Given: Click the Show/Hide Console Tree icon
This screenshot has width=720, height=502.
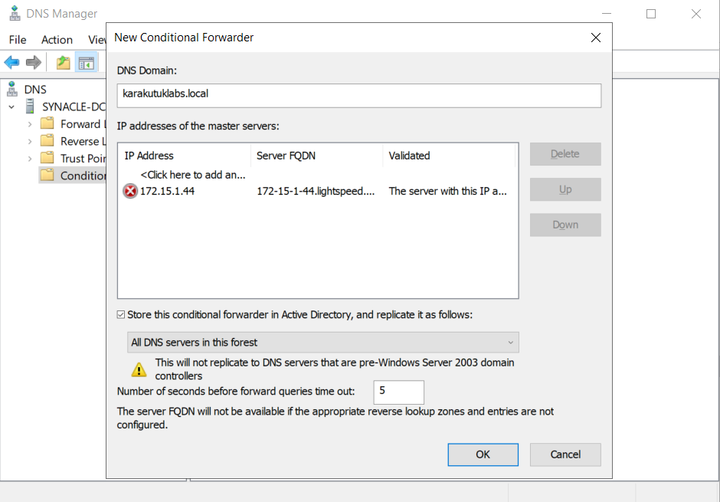Looking at the screenshot, I should point(87,63).
